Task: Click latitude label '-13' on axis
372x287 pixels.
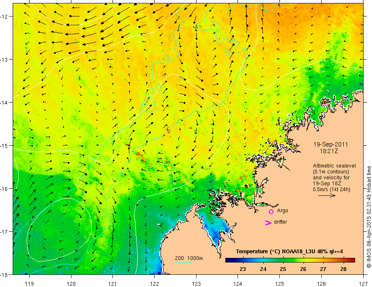Action: [x=5, y=60]
